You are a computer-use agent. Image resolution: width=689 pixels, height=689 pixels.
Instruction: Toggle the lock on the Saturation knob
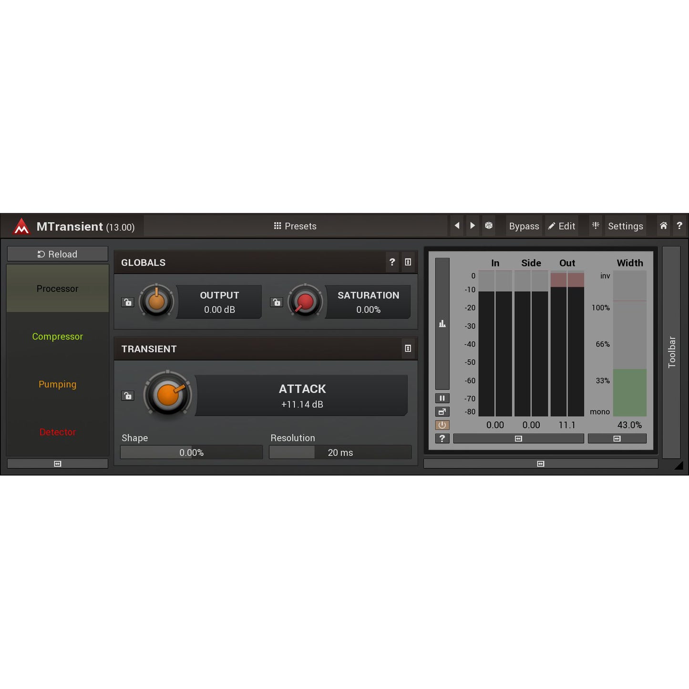tap(277, 302)
